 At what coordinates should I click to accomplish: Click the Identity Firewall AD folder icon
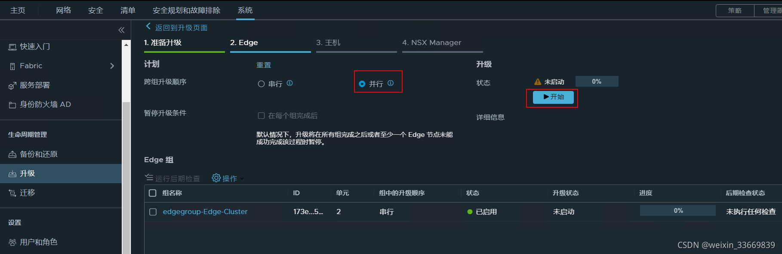12,105
